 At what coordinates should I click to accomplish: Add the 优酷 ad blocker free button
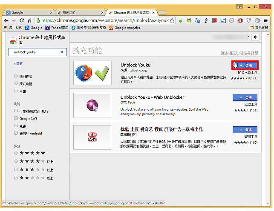click(x=245, y=130)
